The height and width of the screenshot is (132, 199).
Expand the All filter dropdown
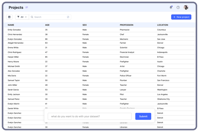22,17
